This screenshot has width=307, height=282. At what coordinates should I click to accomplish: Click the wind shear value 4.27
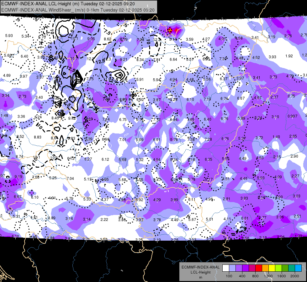point(206,39)
